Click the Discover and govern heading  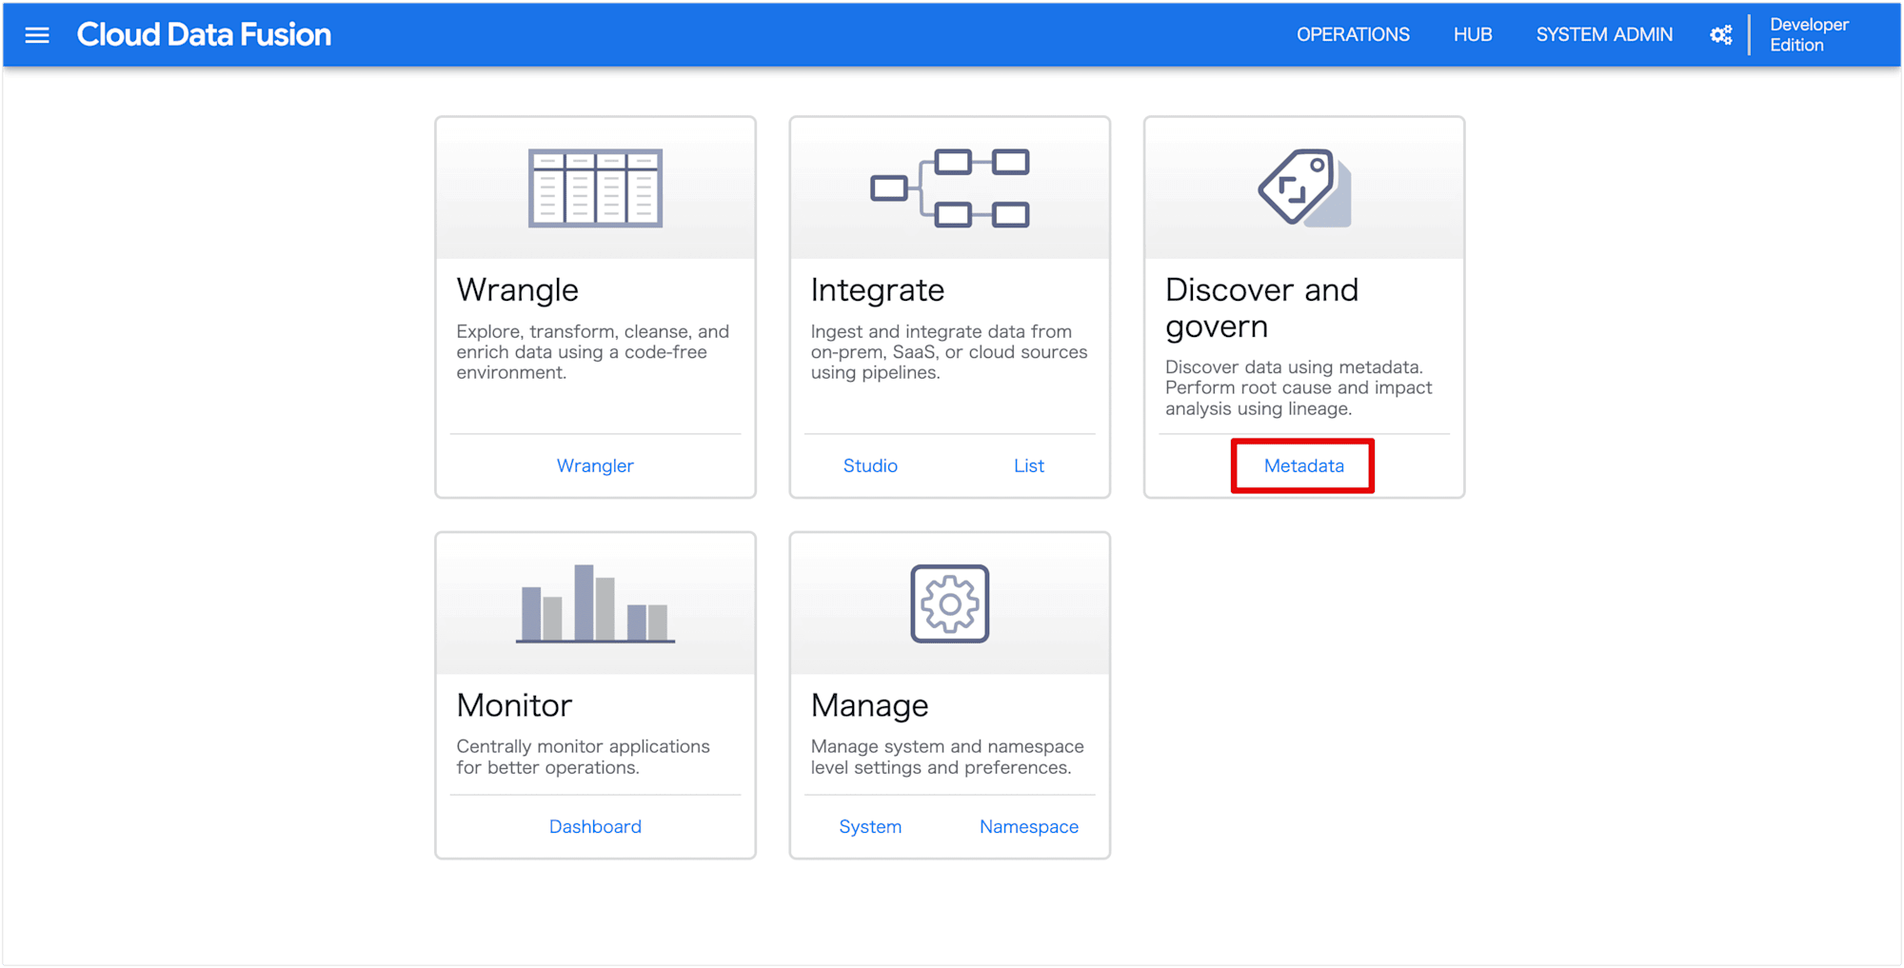click(1262, 307)
